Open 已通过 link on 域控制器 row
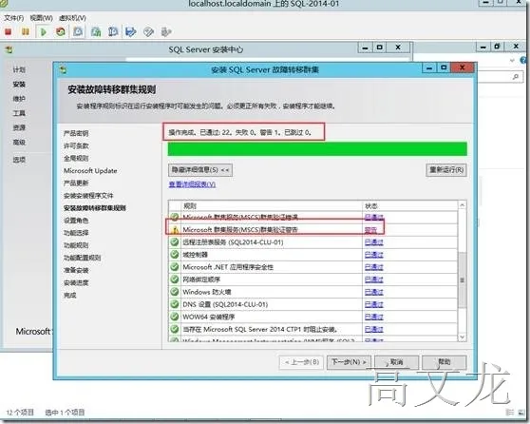This screenshot has width=530, height=424. 374,255
